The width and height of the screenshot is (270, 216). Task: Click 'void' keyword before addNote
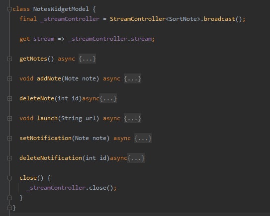26,78
